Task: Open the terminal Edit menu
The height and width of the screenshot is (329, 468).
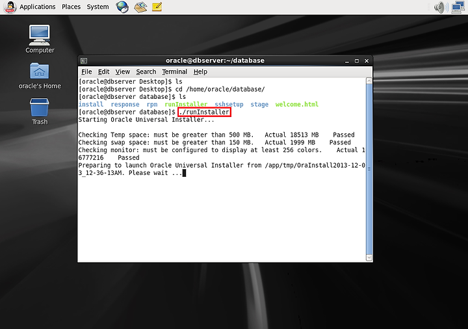Action: coord(103,72)
